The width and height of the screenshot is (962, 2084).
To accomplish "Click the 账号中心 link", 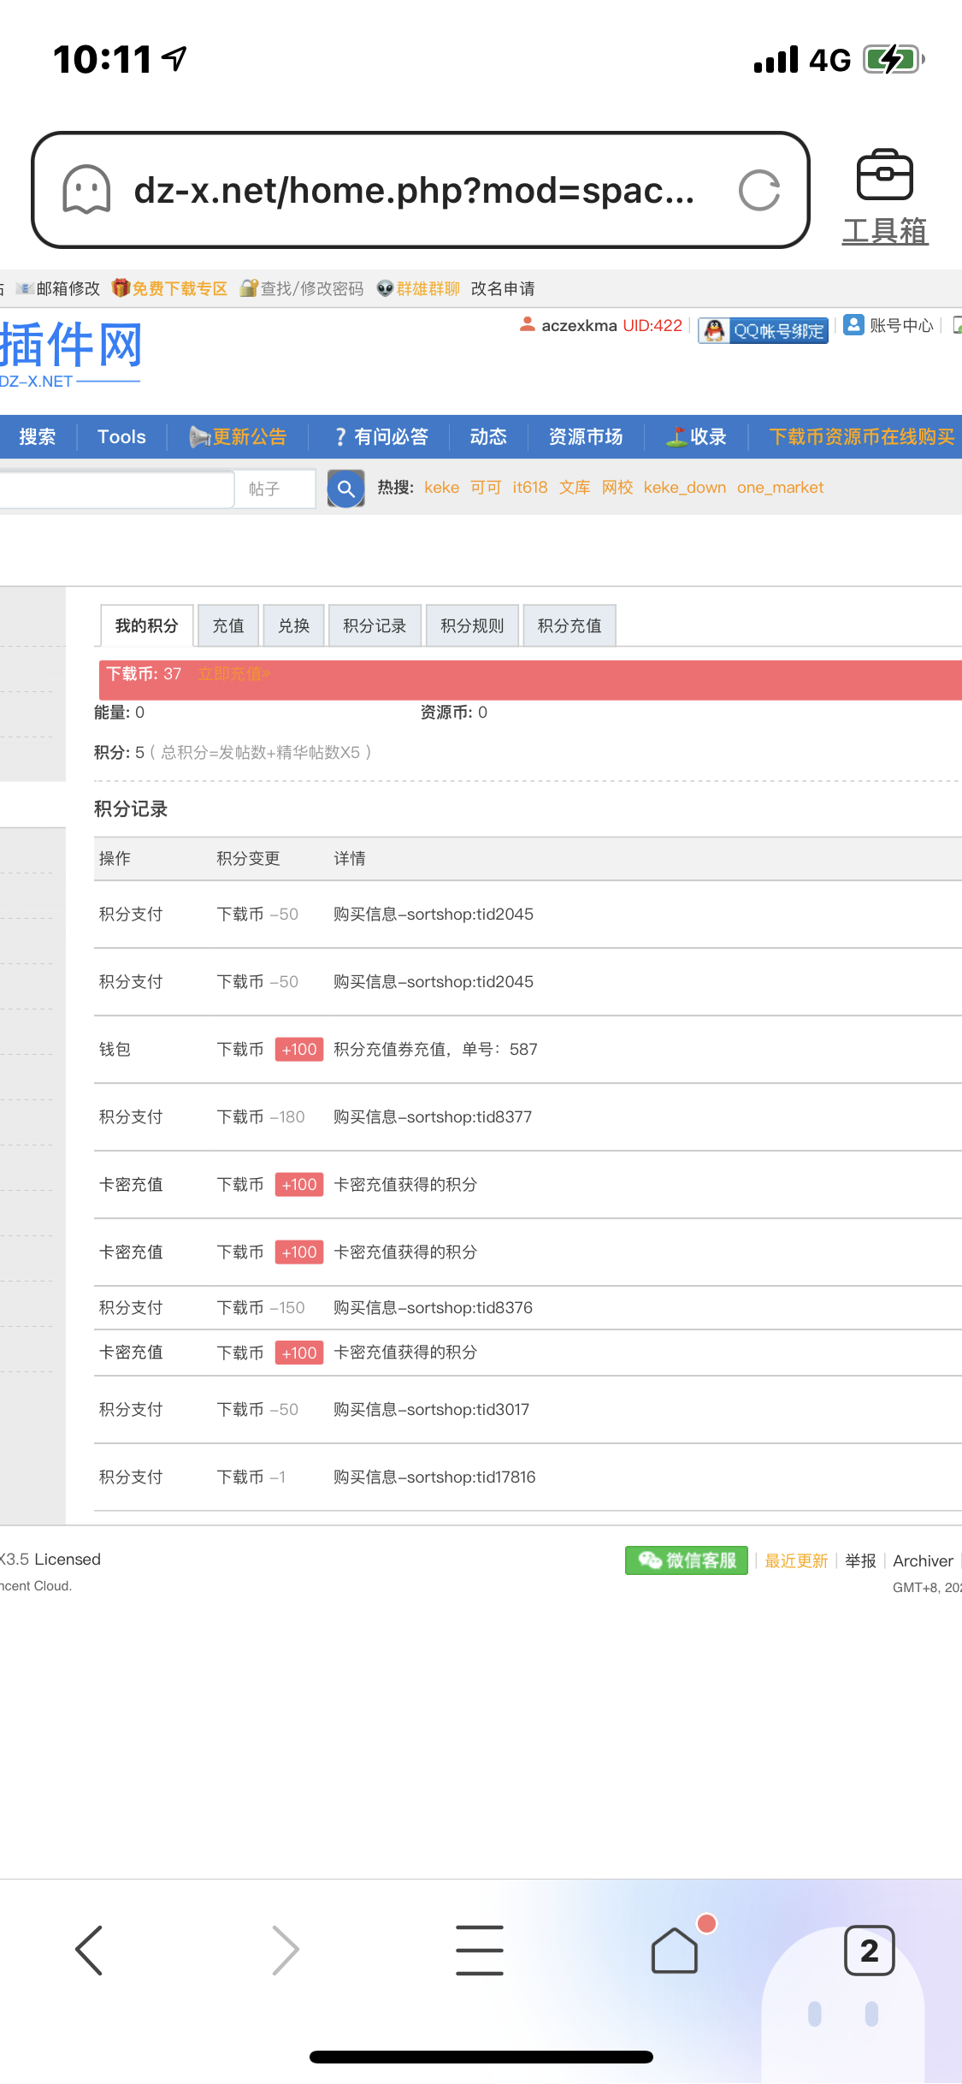I will 888,325.
